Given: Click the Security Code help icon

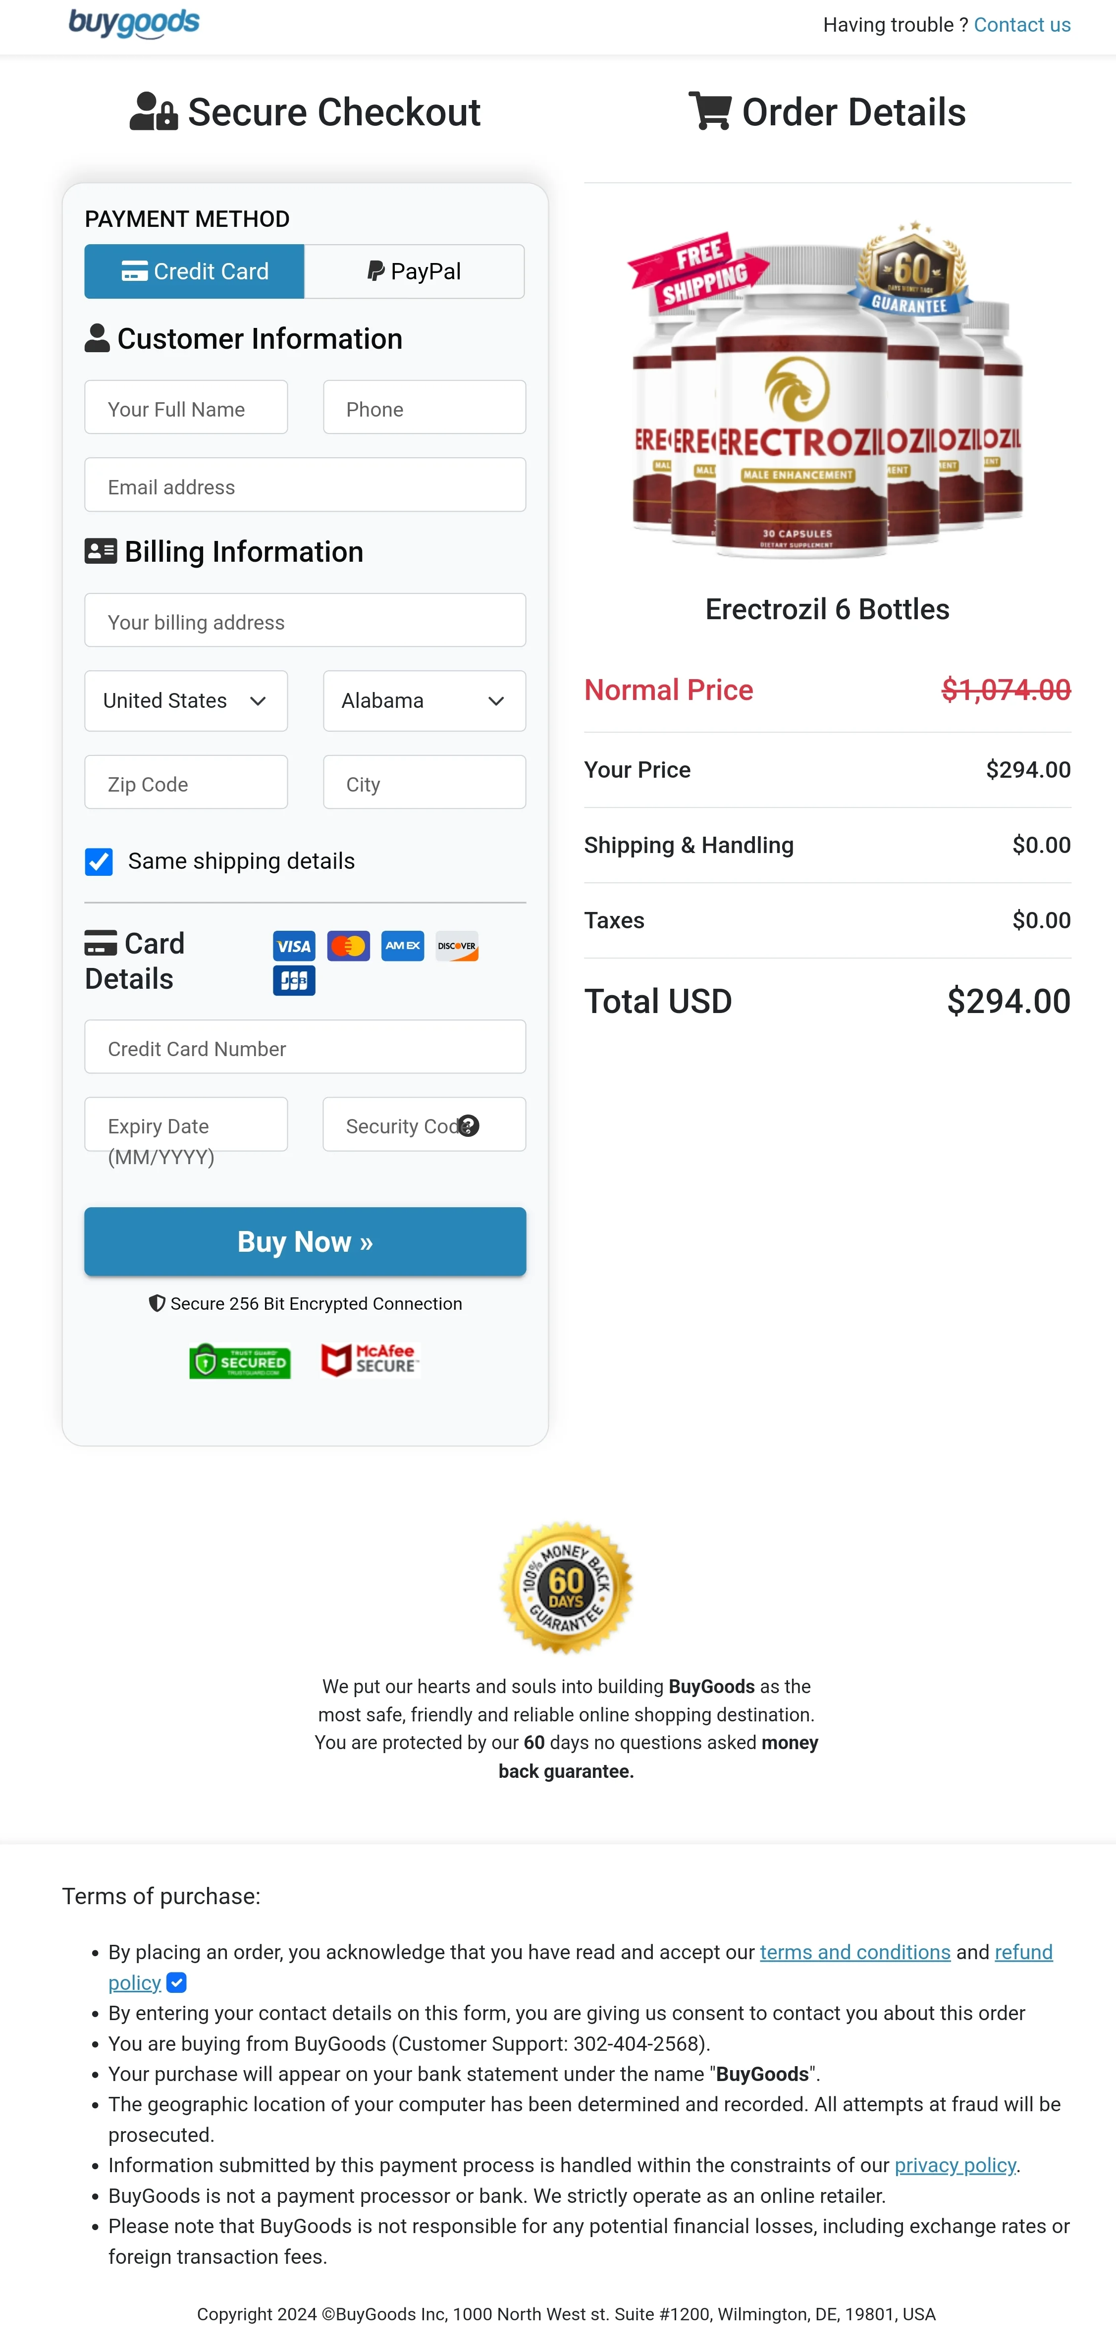Looking at the screenshot, I should [469, 1126].
